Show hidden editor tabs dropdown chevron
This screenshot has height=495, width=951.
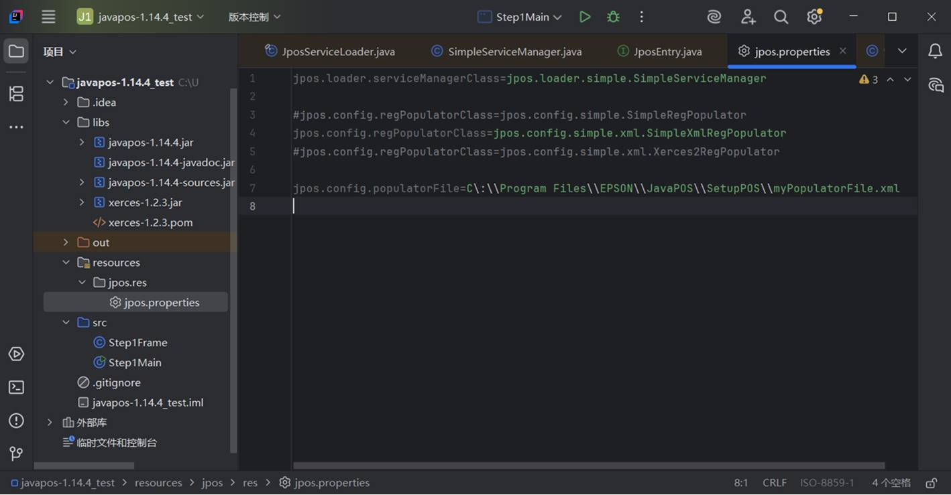902,51
